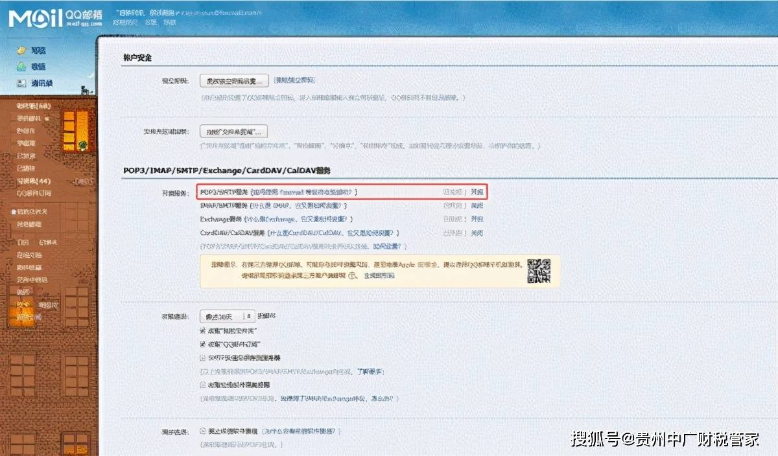Click the Enable link for the POP3/SMTP service
This screenshot has height=456, width=778.
click(x=477, y=192)
